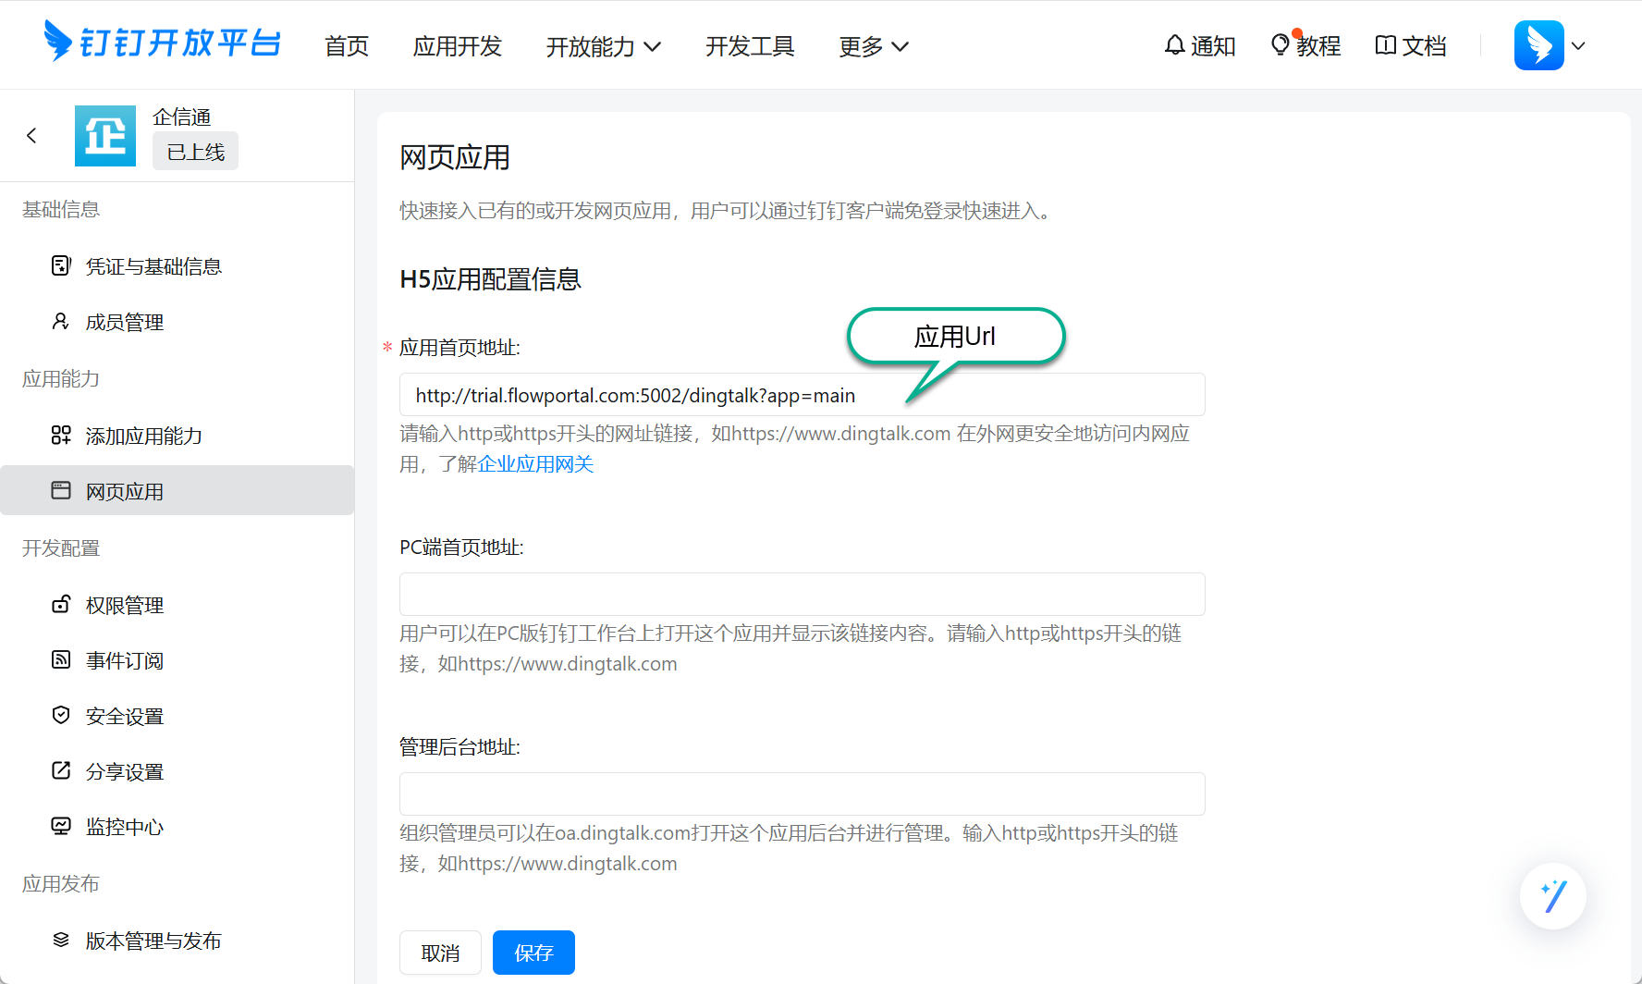1642x984 pixels.
Task: Go to 首页 in top navigation
Action: (x=347, y=46)
